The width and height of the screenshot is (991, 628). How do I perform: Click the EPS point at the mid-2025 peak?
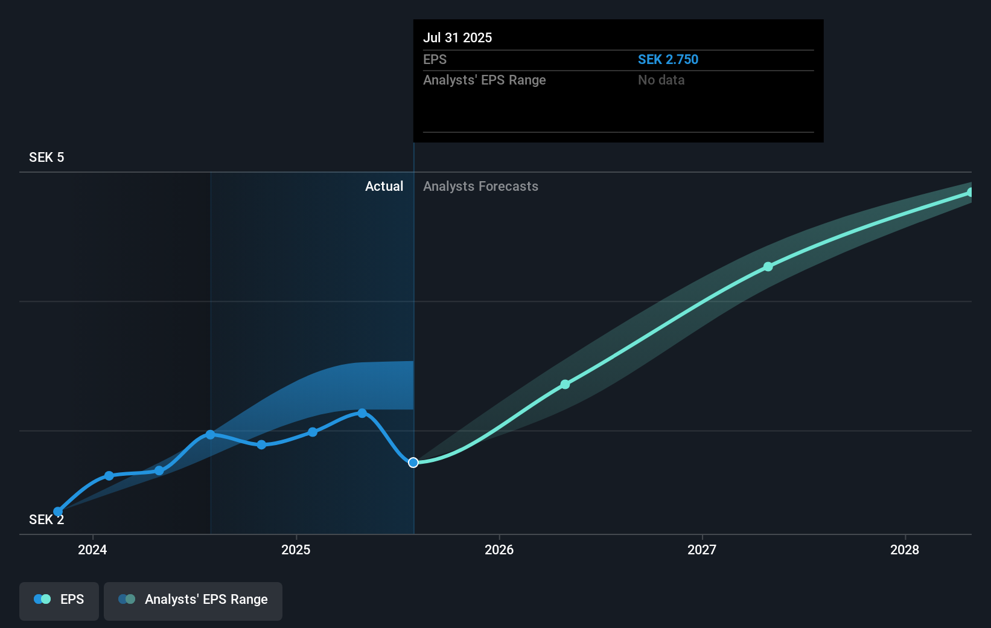click(x=362, y=413)
